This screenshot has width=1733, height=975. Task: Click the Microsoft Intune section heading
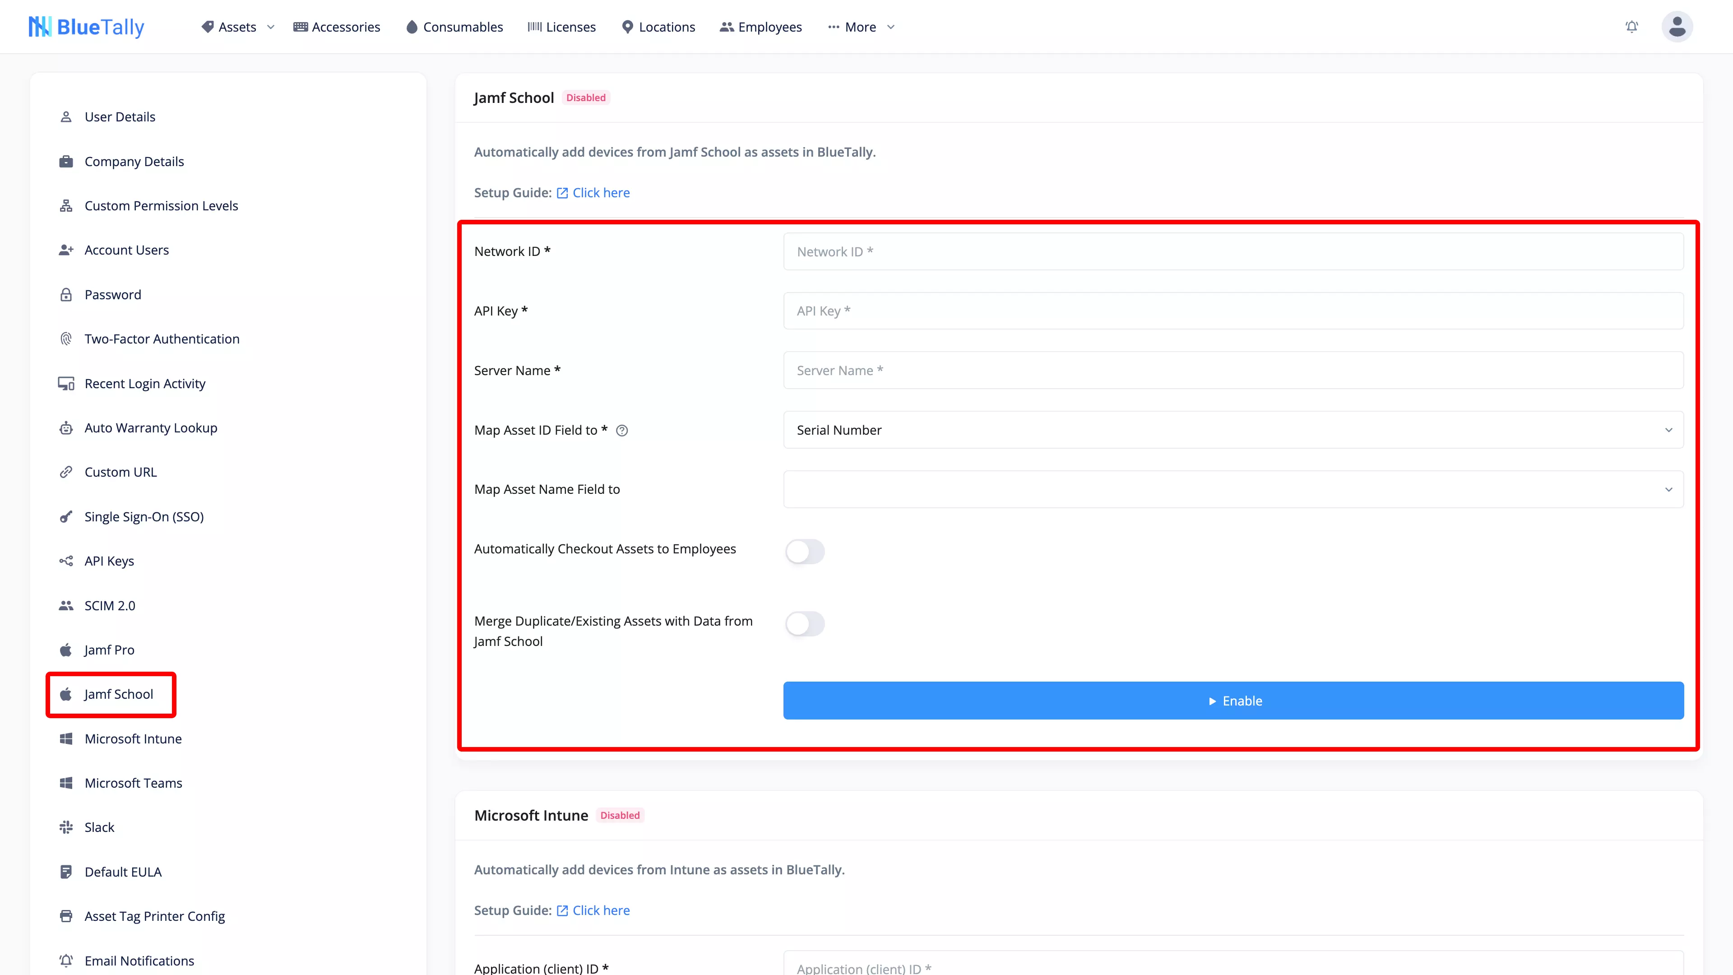pyautogui.click(x=531, y=816)
